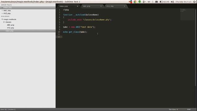197x111 pixels.
Task: Click the code minimap preview
Action: (187, 14)
